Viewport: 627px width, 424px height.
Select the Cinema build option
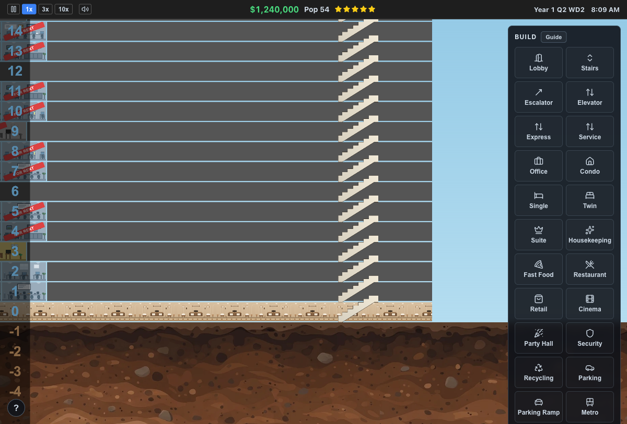(x=590, y=304)
